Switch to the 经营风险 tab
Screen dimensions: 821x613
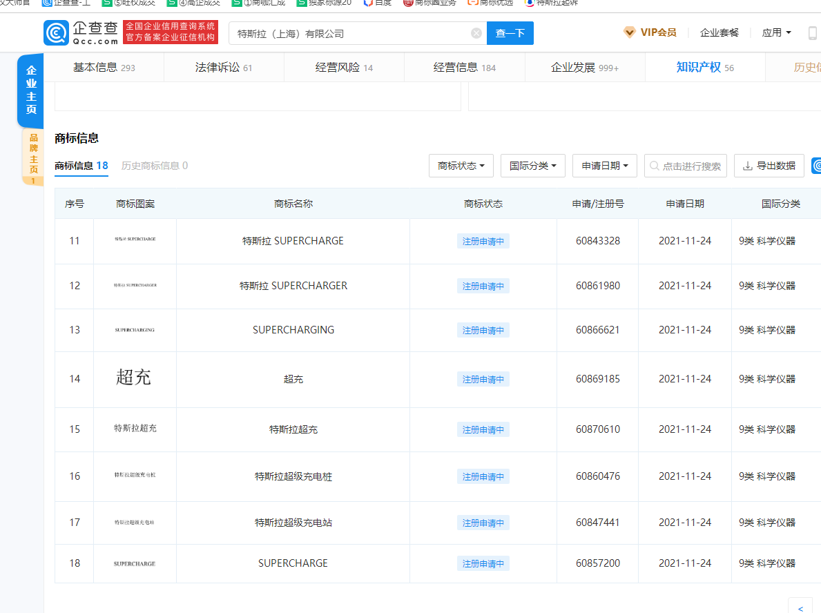tap(344, 68)
